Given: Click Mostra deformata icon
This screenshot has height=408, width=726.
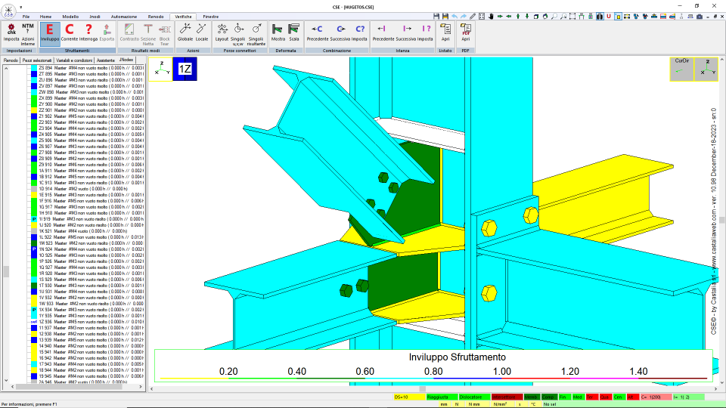Looking at the screenshot, I should [278, 32].
